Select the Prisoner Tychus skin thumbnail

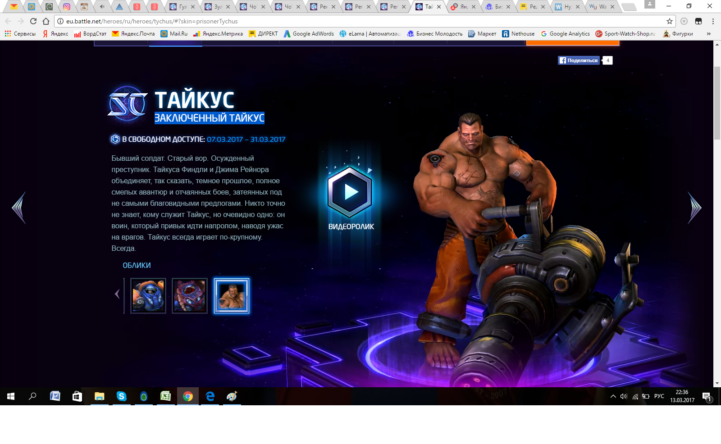point(231,296)
